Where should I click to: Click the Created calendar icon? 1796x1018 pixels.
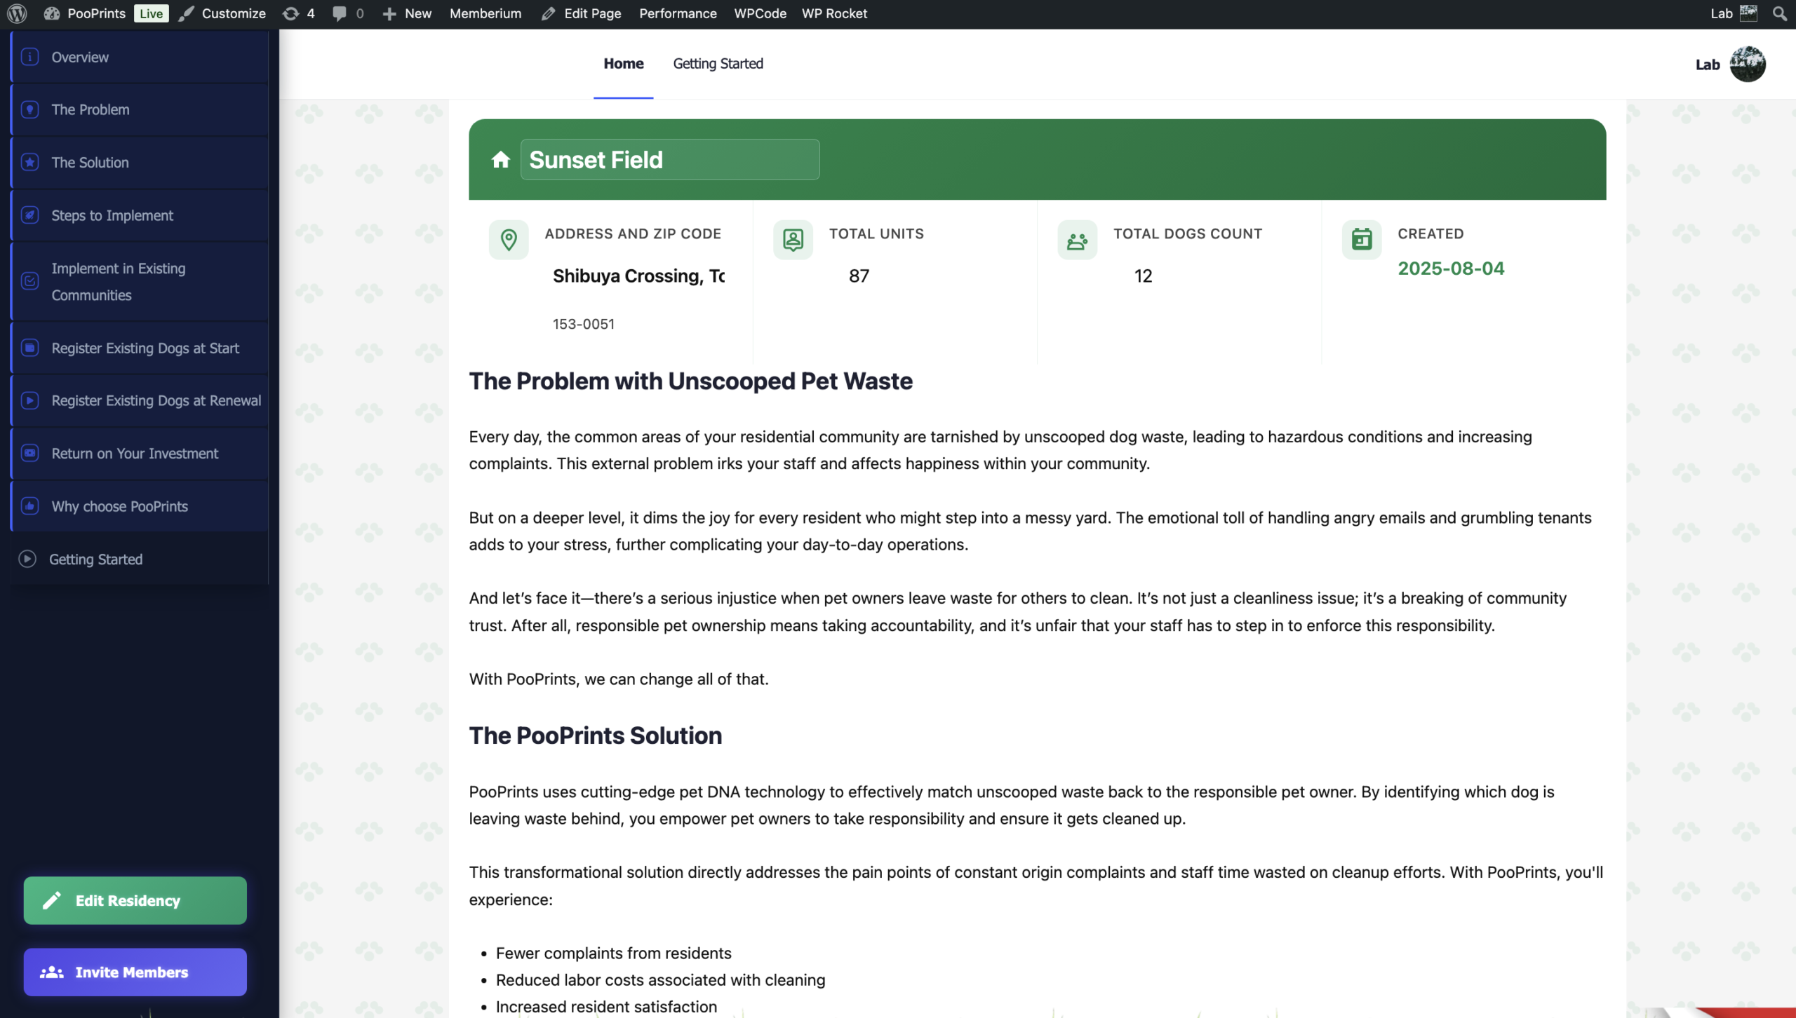pyautogui.click(x=1361, y=240)
